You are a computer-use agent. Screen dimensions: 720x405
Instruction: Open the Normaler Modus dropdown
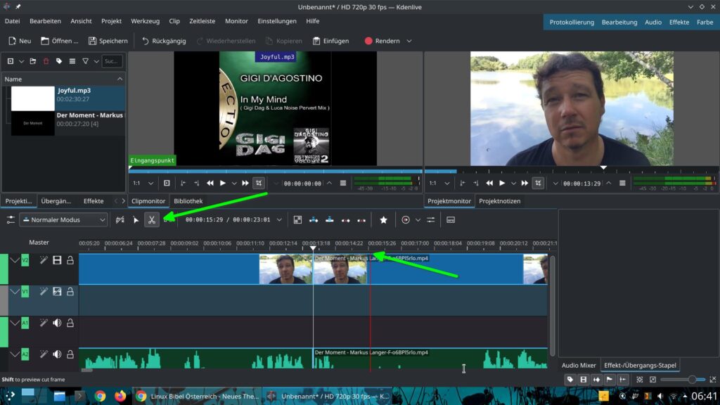[63, 220]
